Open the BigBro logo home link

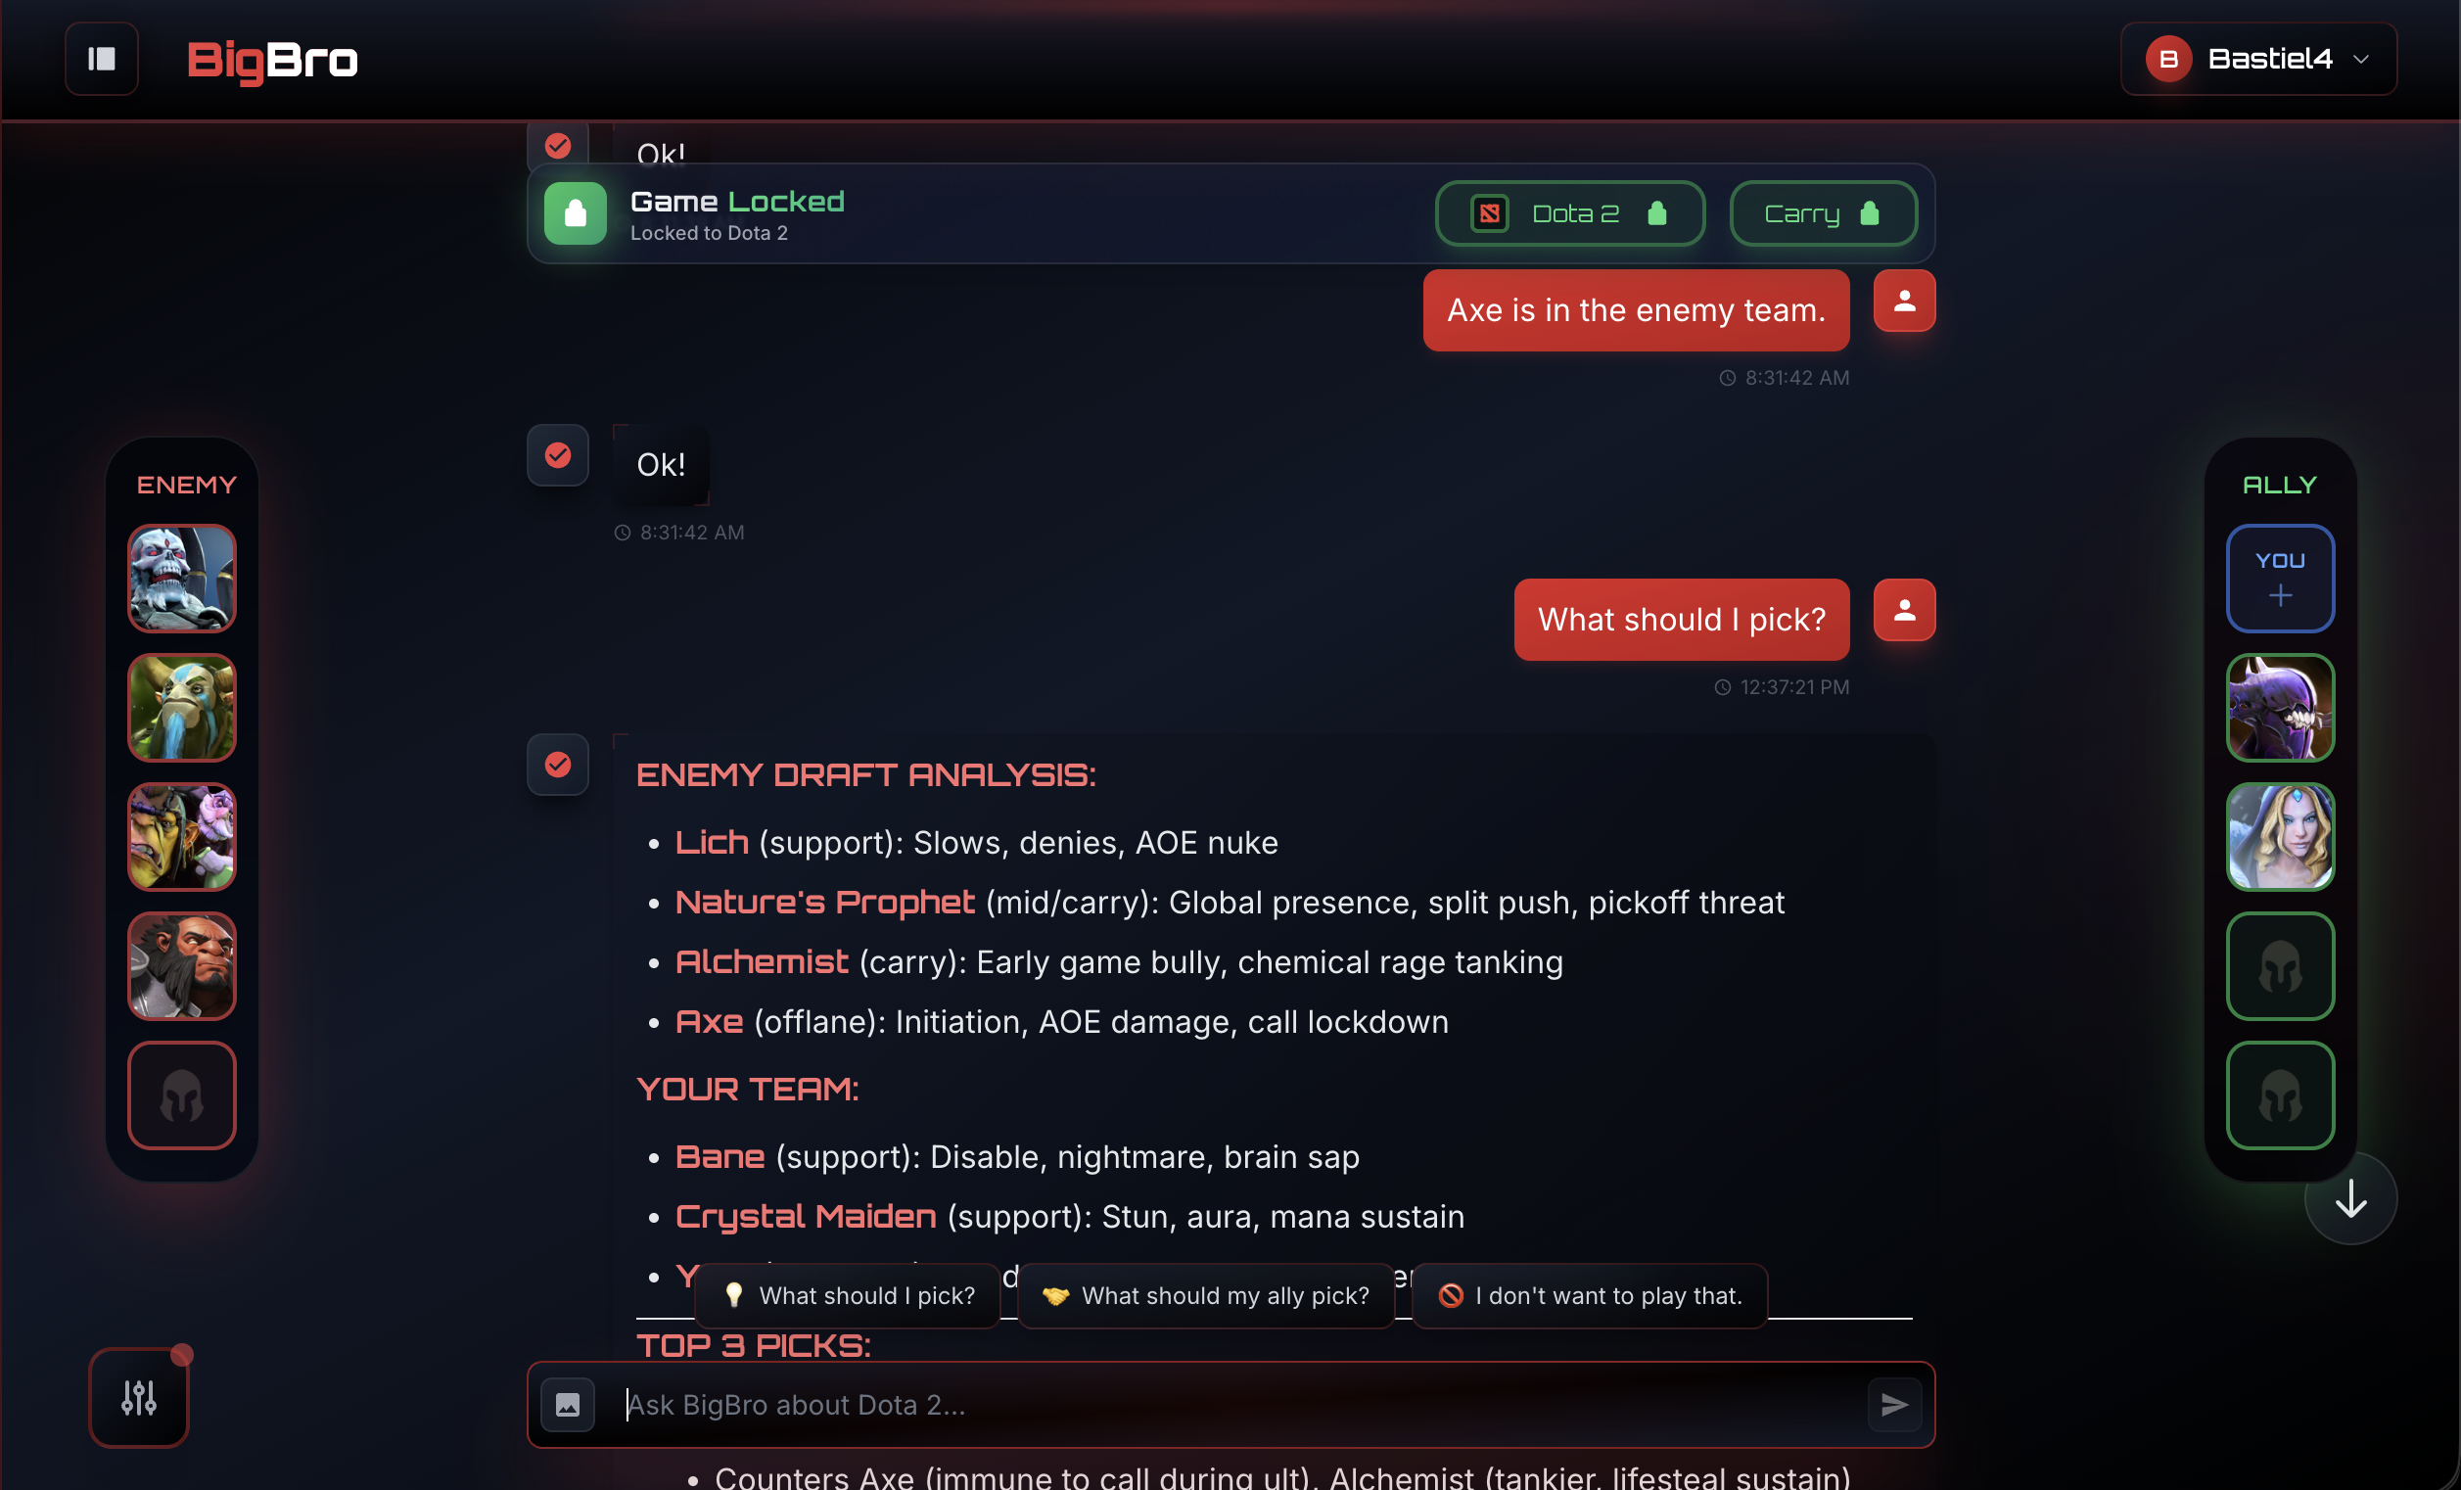coord(273,60)
